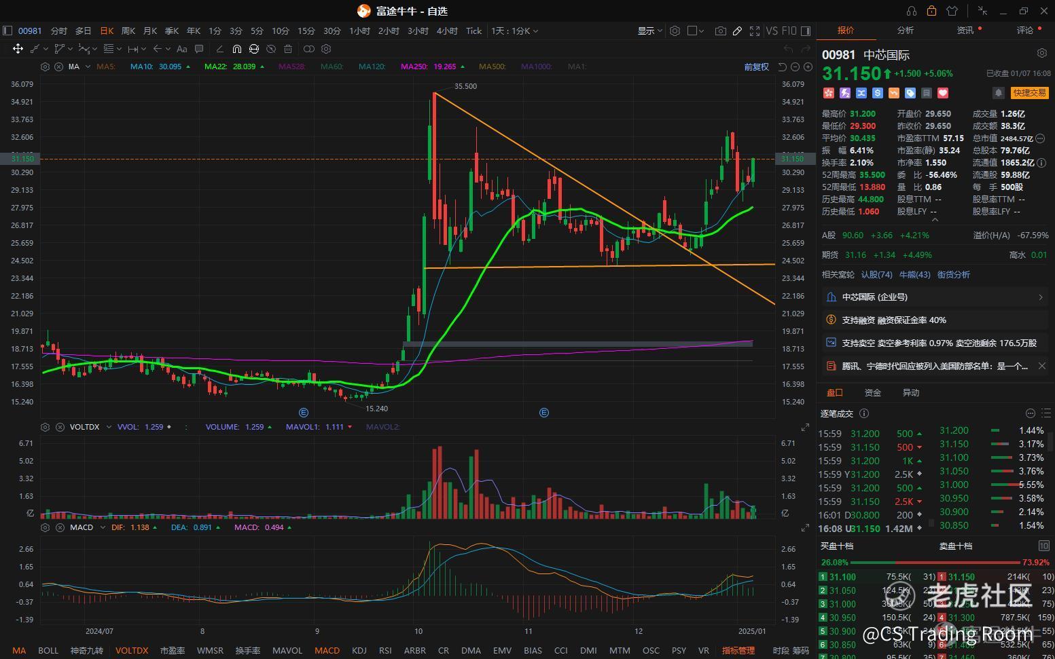This screenshot has height=659, width=1055.
Task: Collapse the quote details chevron
Action: click(935, 219)
